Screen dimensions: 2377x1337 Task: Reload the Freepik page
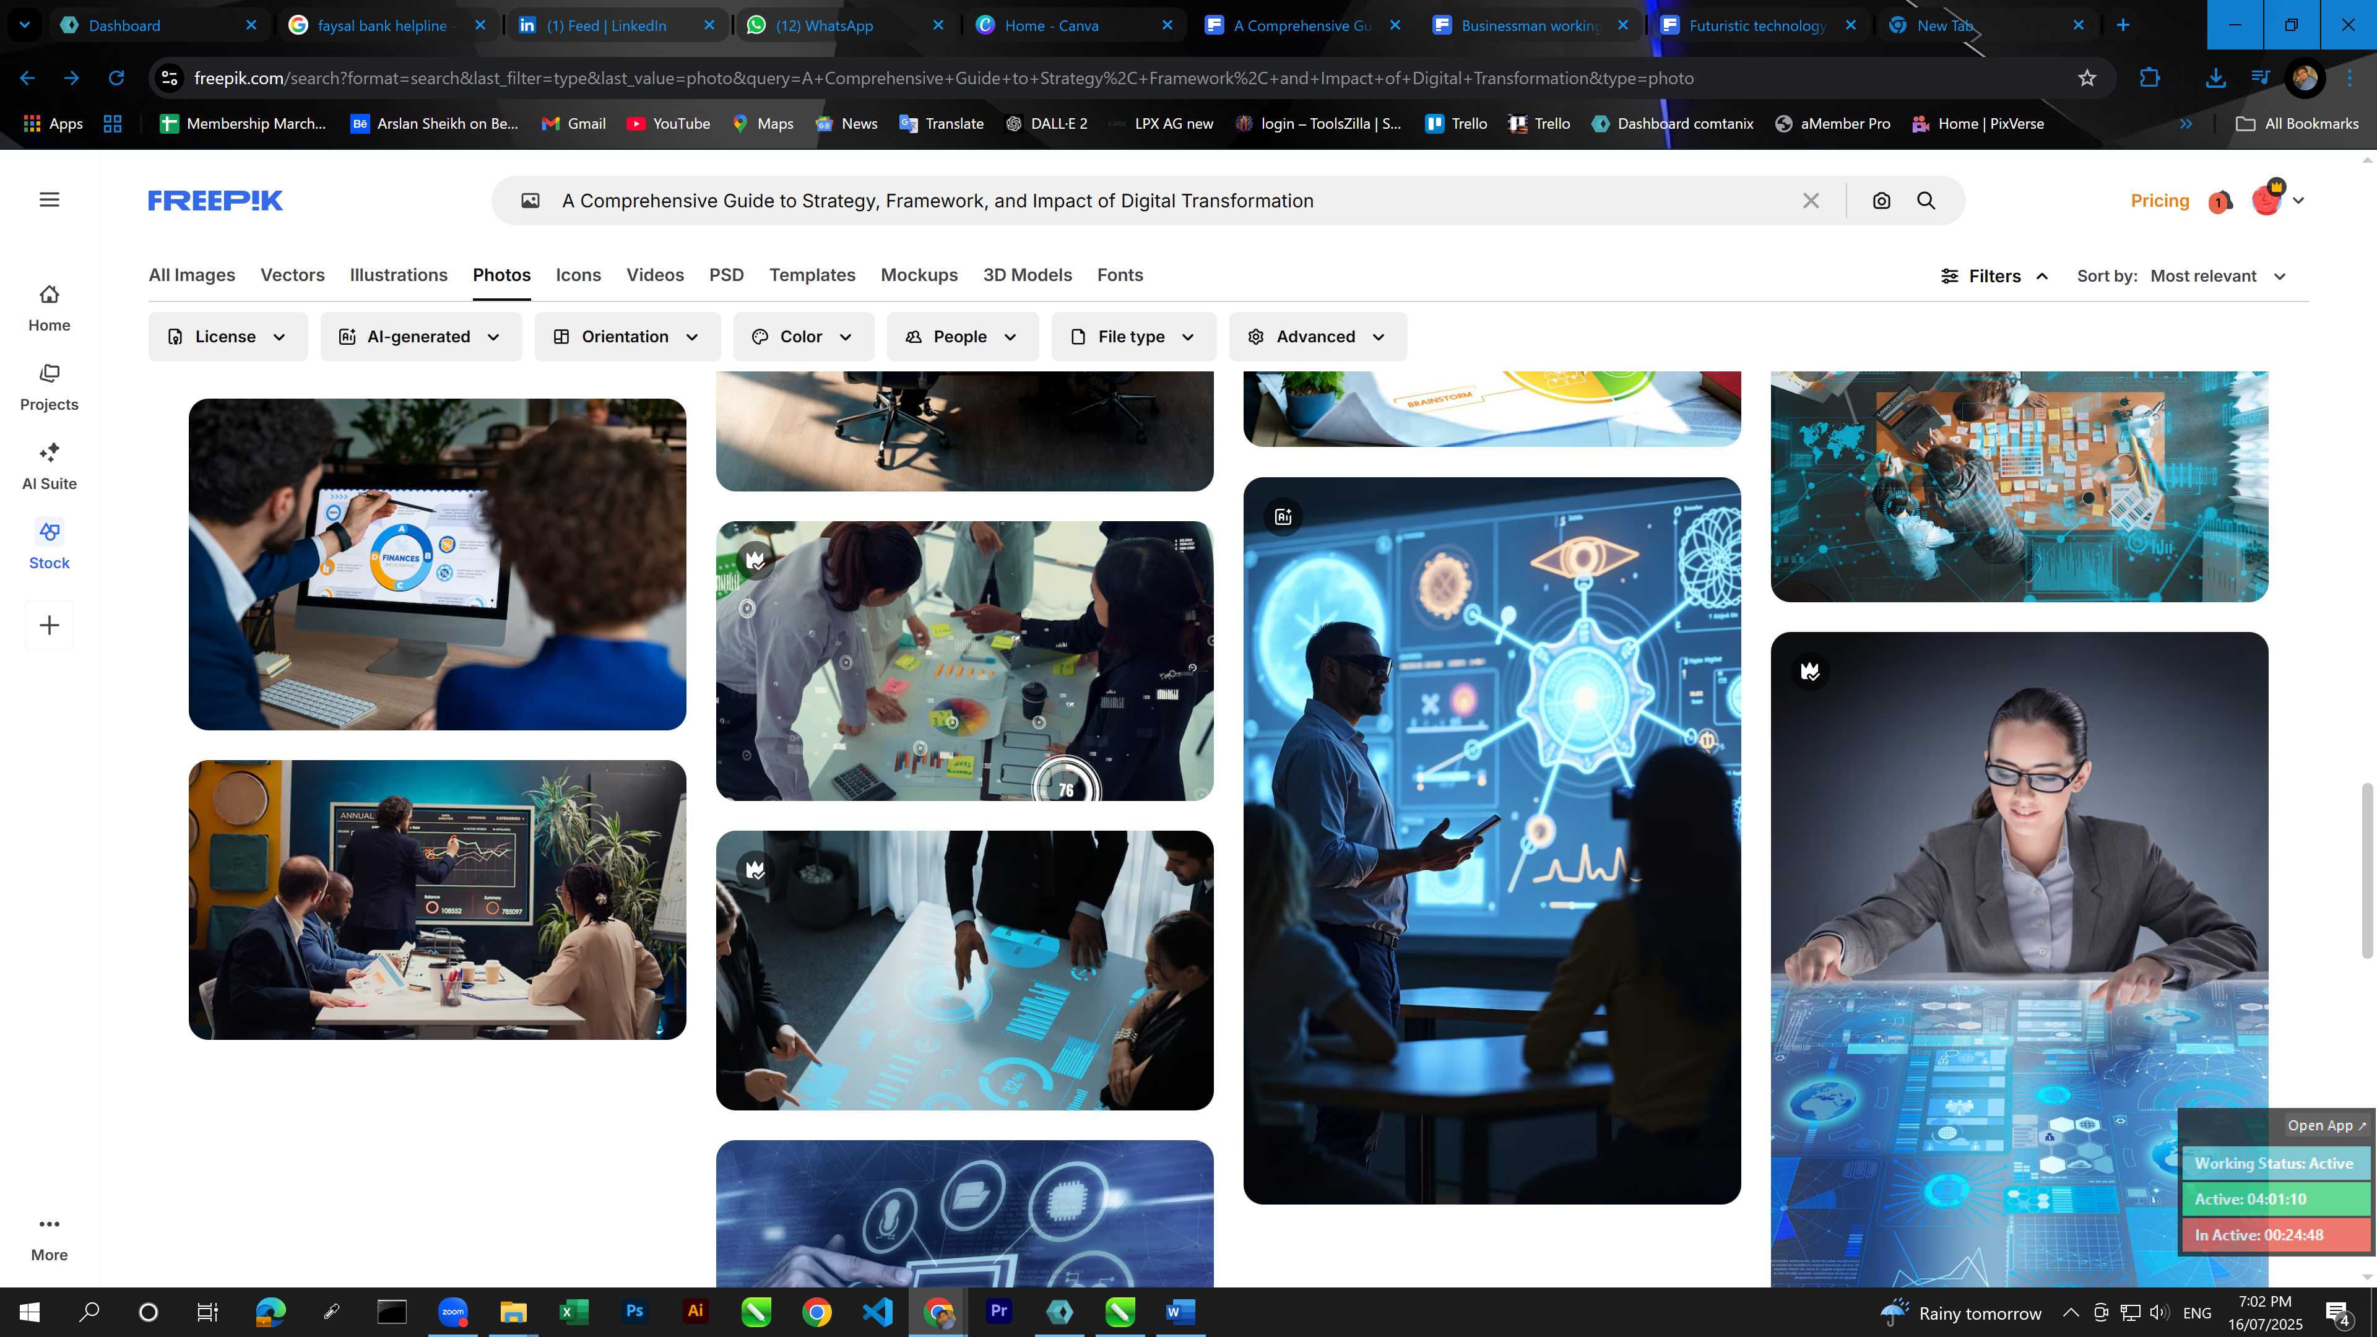(116, 79)
